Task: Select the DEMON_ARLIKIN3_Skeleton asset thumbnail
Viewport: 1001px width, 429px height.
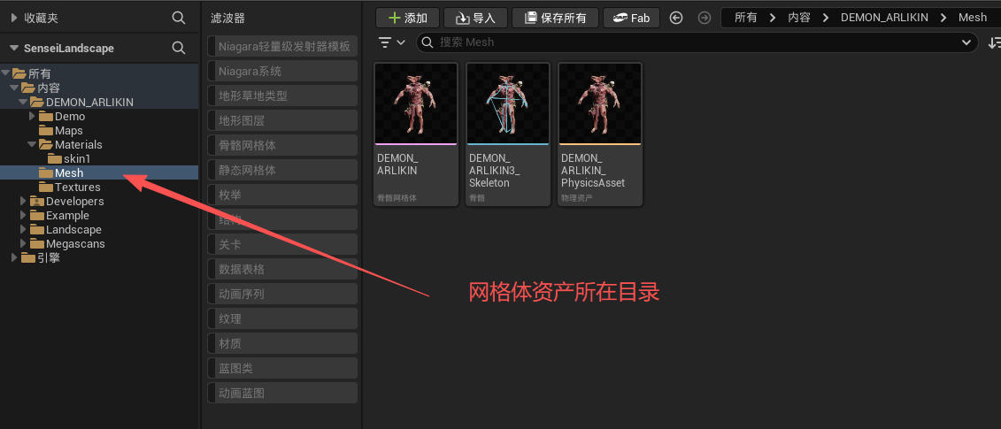Action: pyautogui.click(x=508, y=103)
